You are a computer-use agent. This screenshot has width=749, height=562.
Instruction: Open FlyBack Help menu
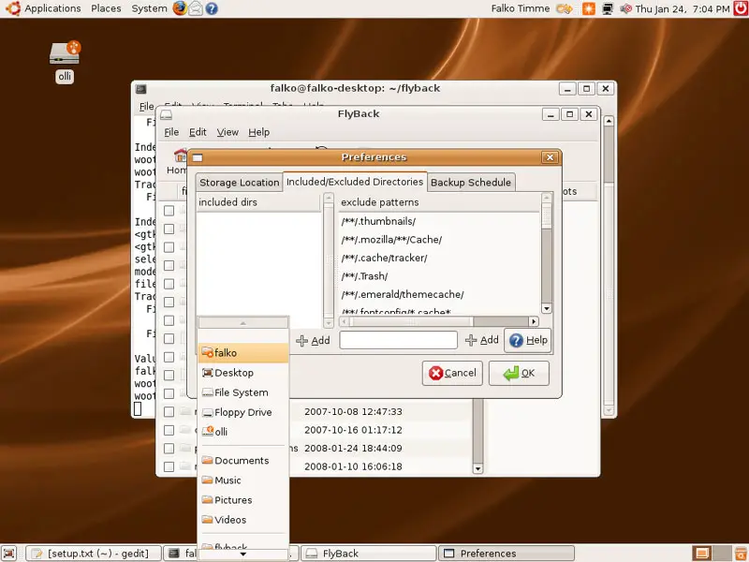[x=259, y=132]
